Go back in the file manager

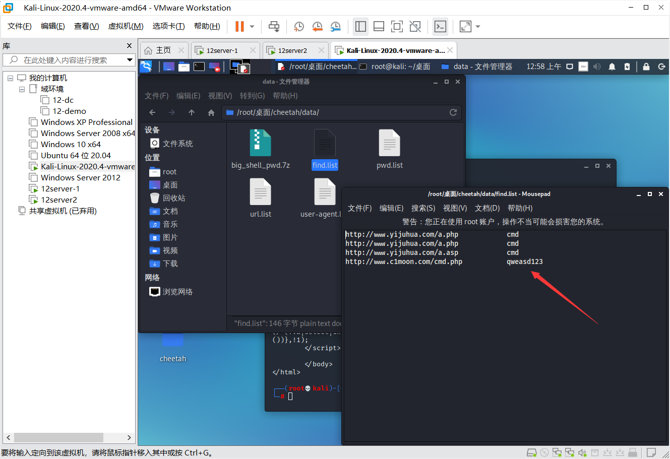coord(152,112)
